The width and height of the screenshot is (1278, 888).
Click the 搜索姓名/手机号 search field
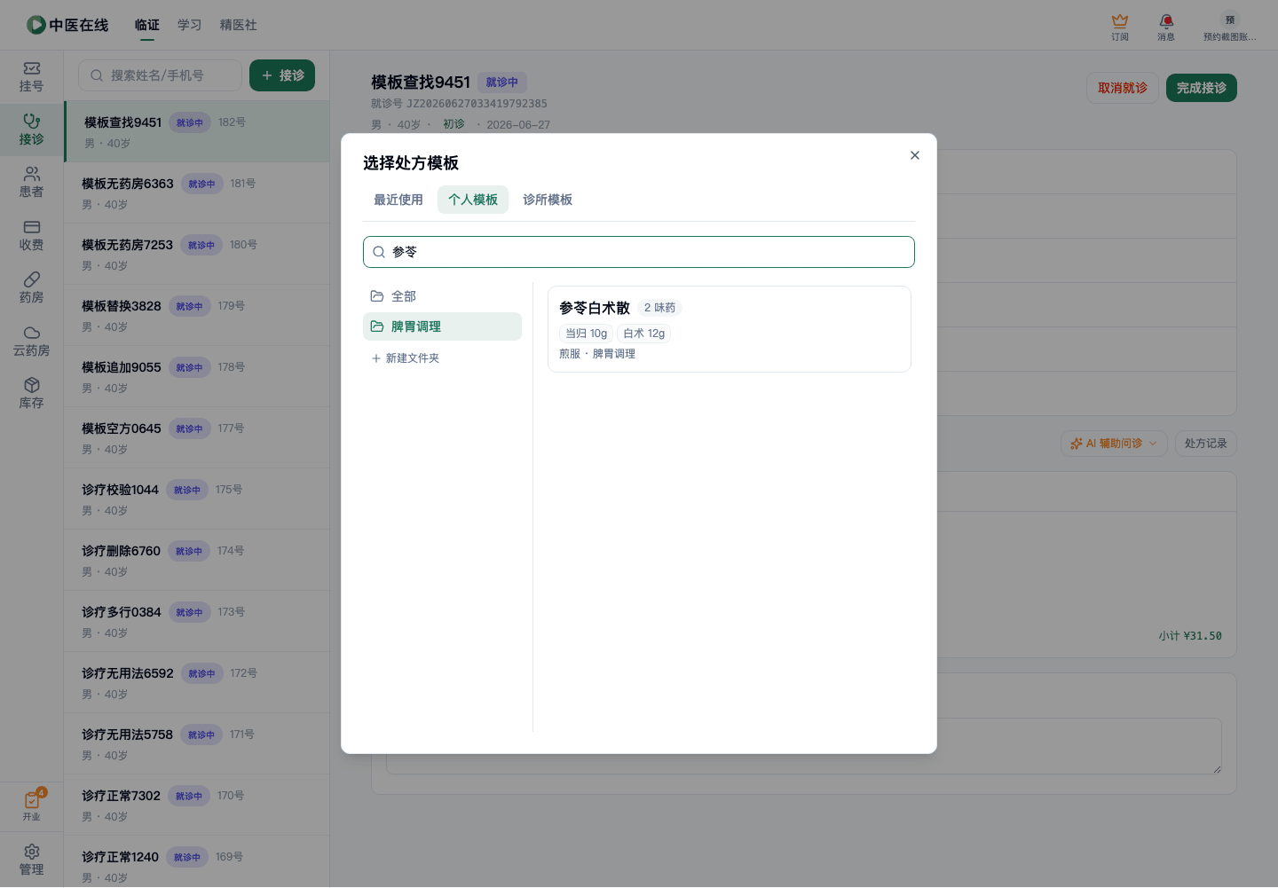(x=160, y=75)
